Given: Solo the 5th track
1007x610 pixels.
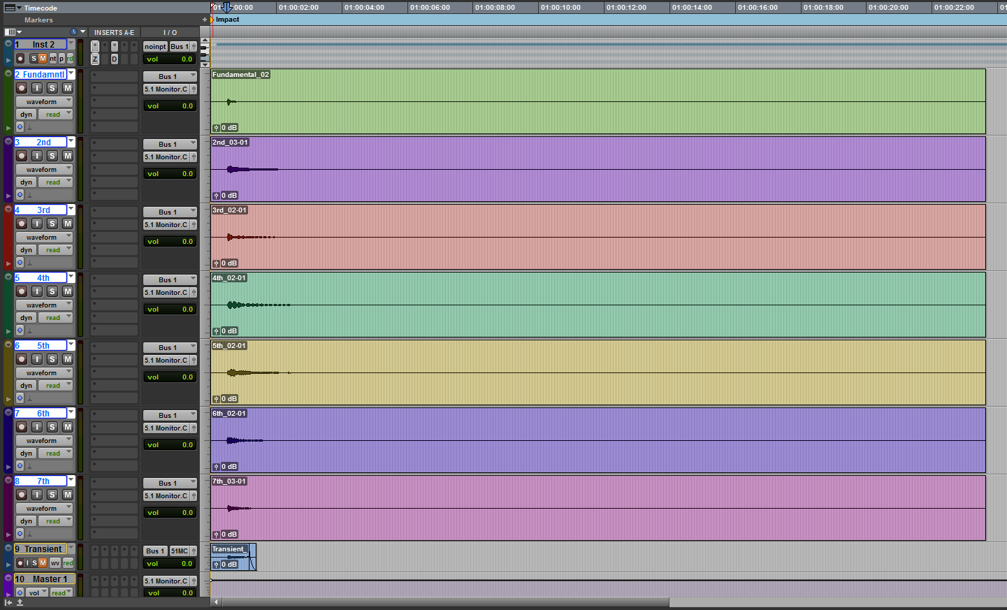Looking at the screenshot, I should (52, 359).
